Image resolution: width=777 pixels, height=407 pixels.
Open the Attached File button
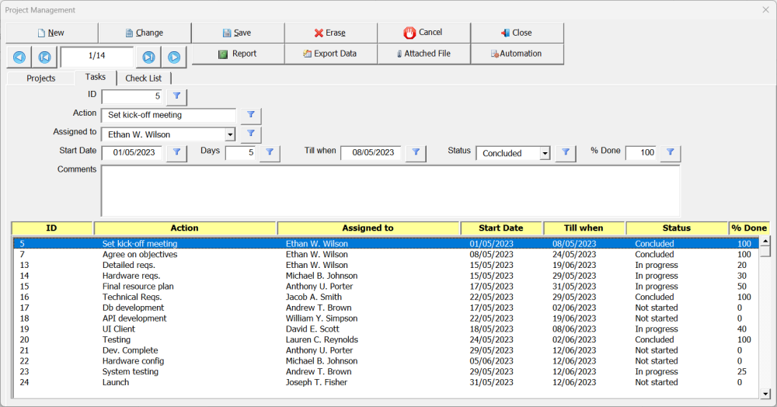pos(423,54)
